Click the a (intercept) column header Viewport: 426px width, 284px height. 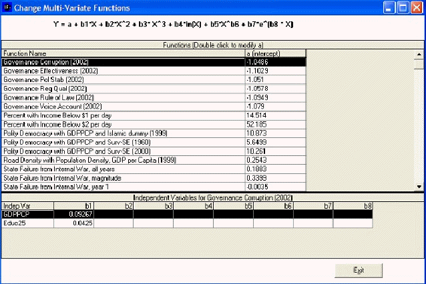tap(274, 53)
